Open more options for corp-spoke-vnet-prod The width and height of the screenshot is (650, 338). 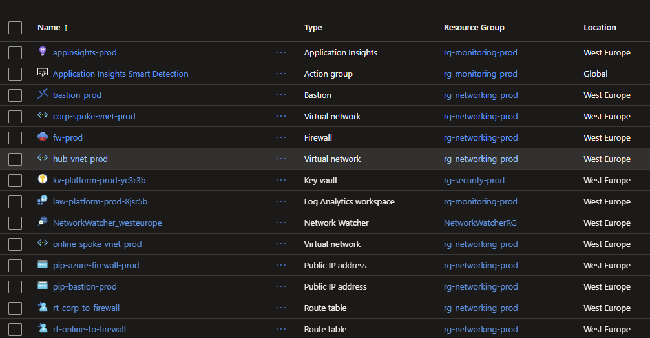click(x=280, y=116)
